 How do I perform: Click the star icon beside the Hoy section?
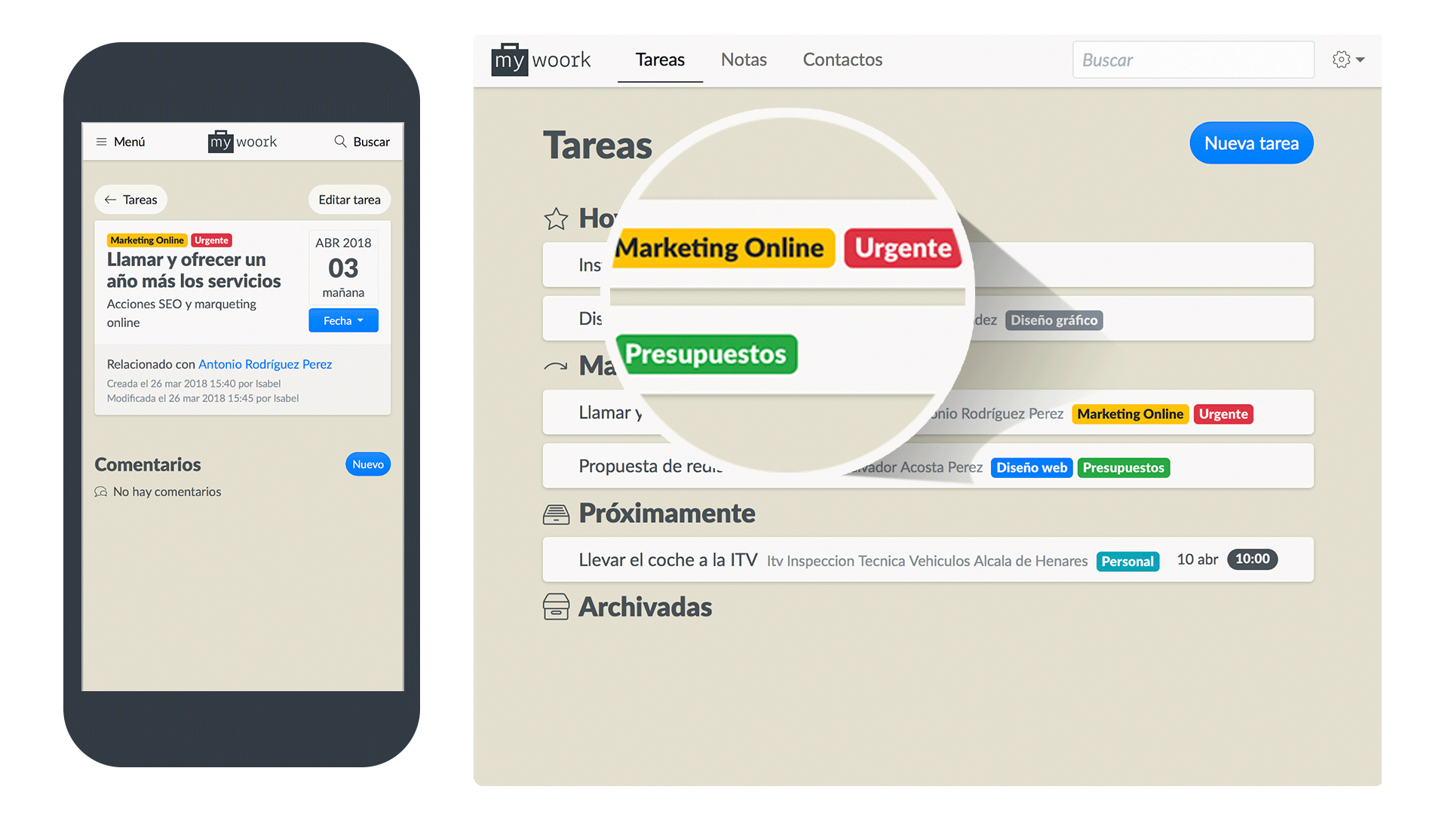556,219
